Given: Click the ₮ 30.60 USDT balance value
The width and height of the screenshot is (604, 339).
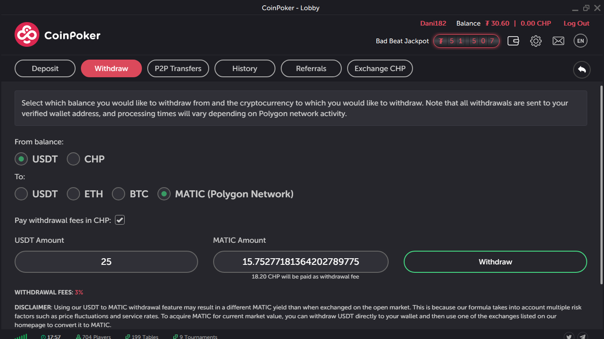Looking at the screenshot, I should click(497, 23).
